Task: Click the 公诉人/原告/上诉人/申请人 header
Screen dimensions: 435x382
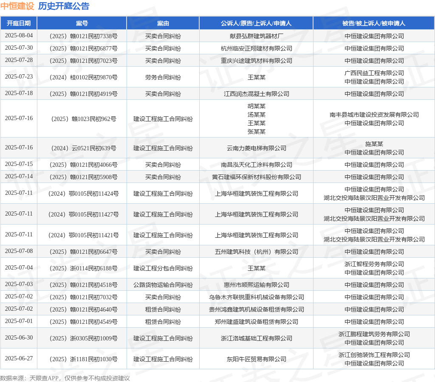Action: 256,23
